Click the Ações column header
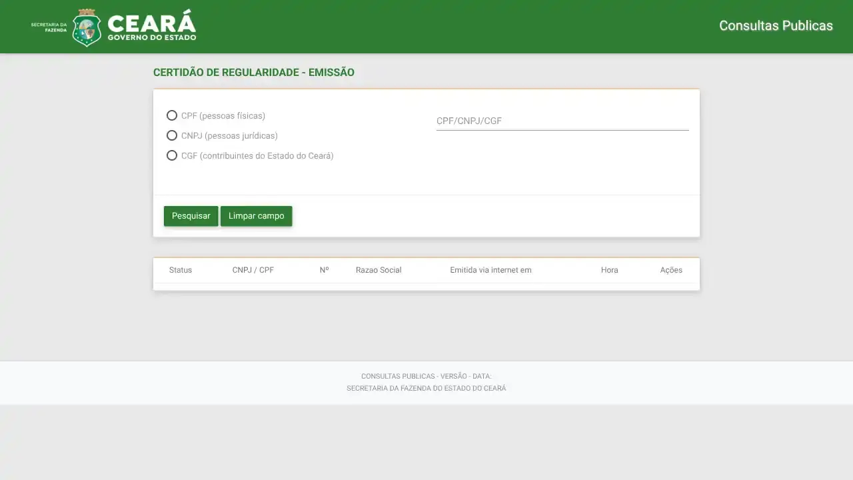The height and width of the screenshot is (480, 853). pos(671,270)
